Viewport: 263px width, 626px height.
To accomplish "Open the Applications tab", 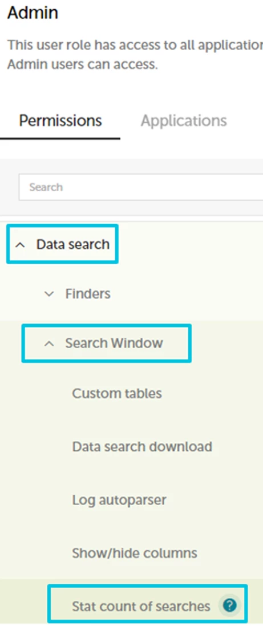I will point(184,120).
